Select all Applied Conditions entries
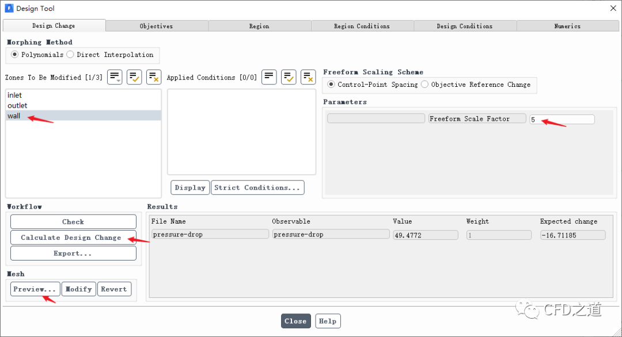This screenshot has height=337, width=622. click(289, 77)
